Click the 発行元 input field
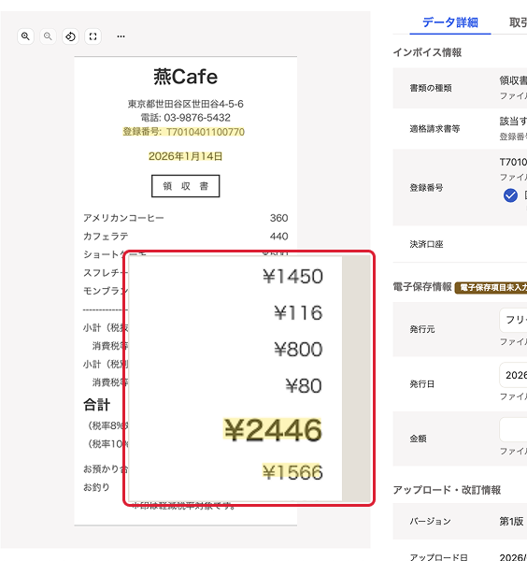The image size is (527, 561). (x=513, y=320)
